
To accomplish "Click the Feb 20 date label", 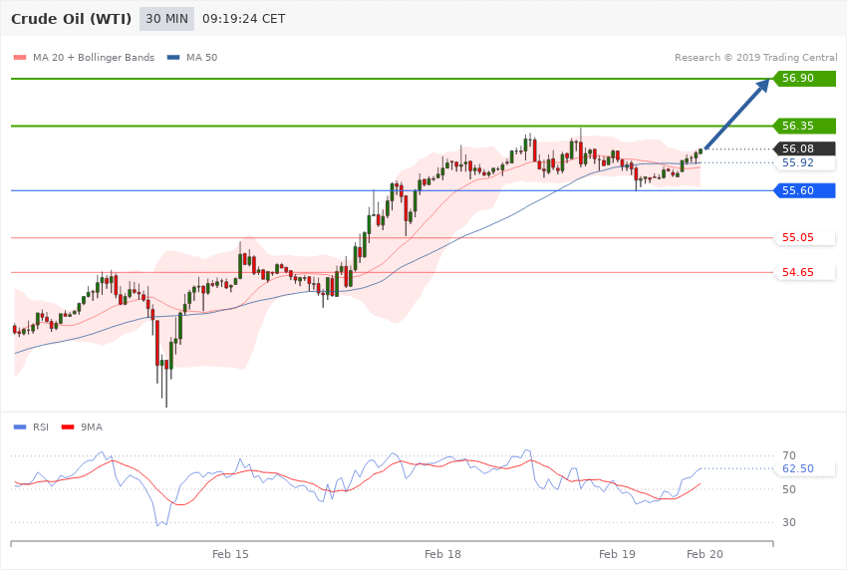I will tap(705, 554).
